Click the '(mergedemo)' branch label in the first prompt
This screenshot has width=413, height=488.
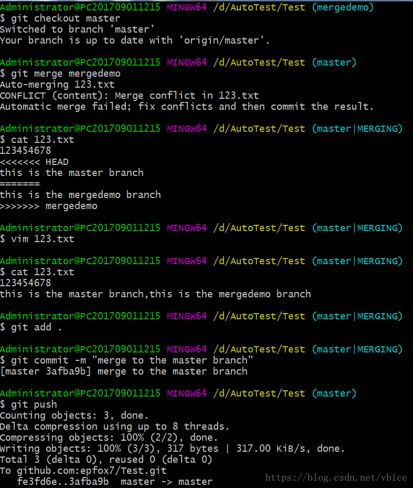click(343, 7)
